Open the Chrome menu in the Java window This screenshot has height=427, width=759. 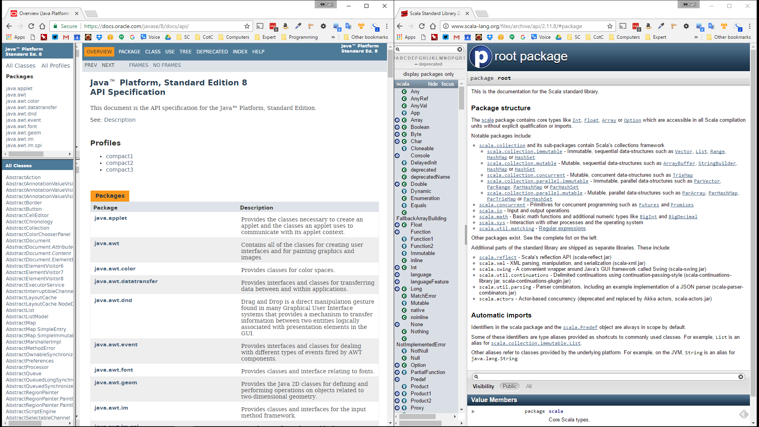[387, 26]
